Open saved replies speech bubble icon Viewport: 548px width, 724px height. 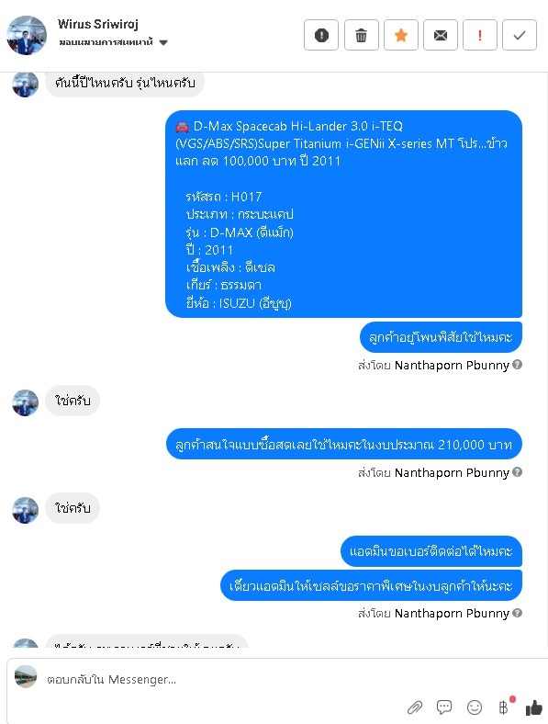tap(443, 707)
